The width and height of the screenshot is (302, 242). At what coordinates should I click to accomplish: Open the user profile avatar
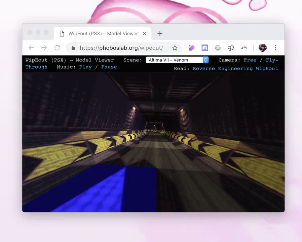point(263,48)
